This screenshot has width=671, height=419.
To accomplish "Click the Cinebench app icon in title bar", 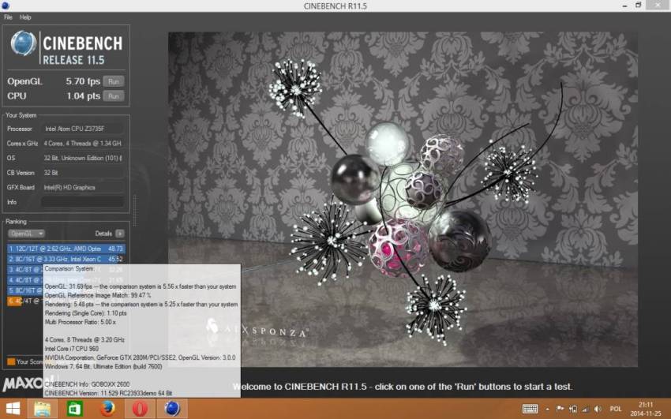I will [x=6, y=6].
